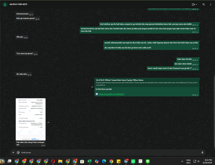This screenshot has height=165, width=215.
Task: Open contact profile avatar for +62 814-1105-4273
Action: click(x=5, y=4)
